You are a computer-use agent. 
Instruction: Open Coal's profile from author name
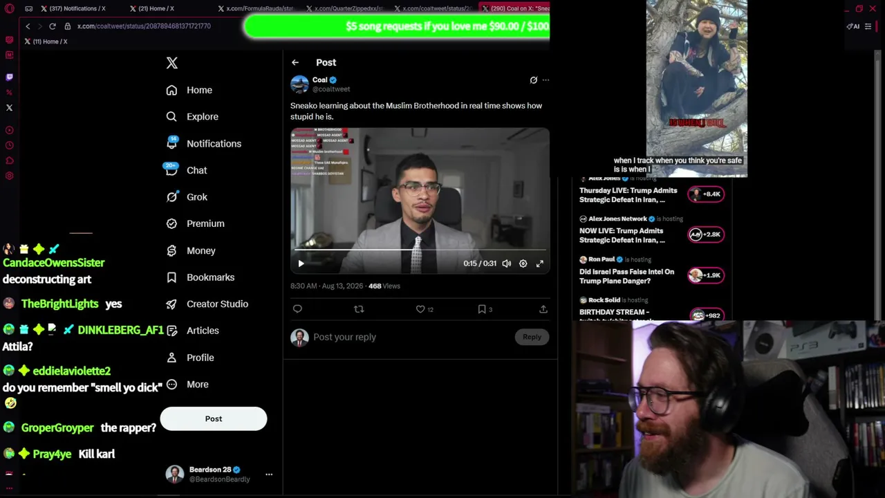pos(319,80)
